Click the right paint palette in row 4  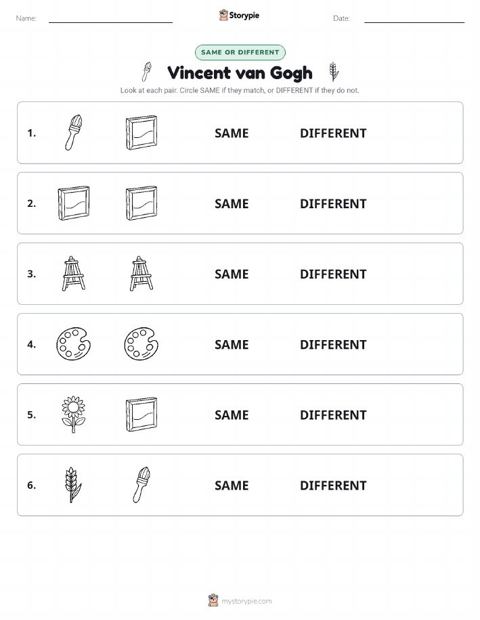click(141, 344)
